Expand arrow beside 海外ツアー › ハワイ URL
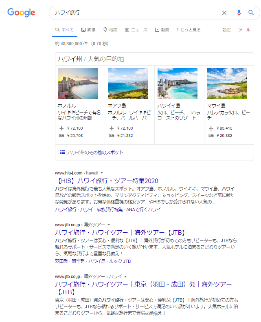This screenshot has height=322, width=261. pyautogui.click(x=125, y=276)
